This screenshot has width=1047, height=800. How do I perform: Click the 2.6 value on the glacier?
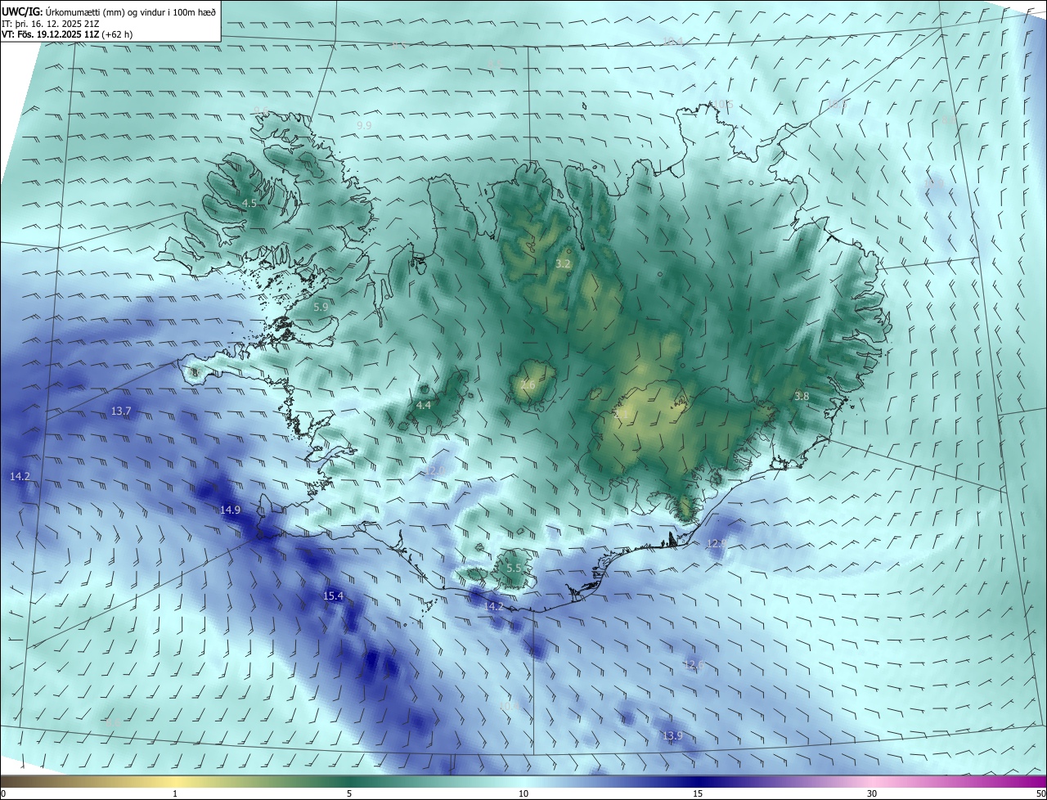pyautogui.click(x=528, y=384)
